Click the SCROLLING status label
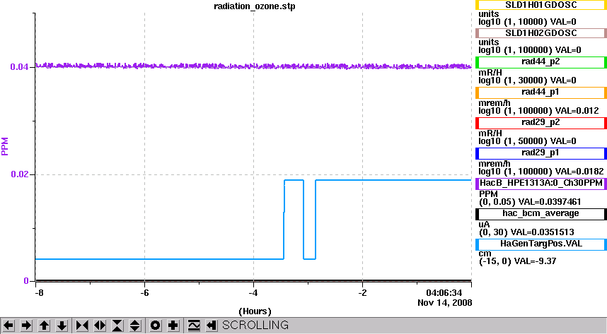This screenshot has height=334, width=607. point(255,325)
